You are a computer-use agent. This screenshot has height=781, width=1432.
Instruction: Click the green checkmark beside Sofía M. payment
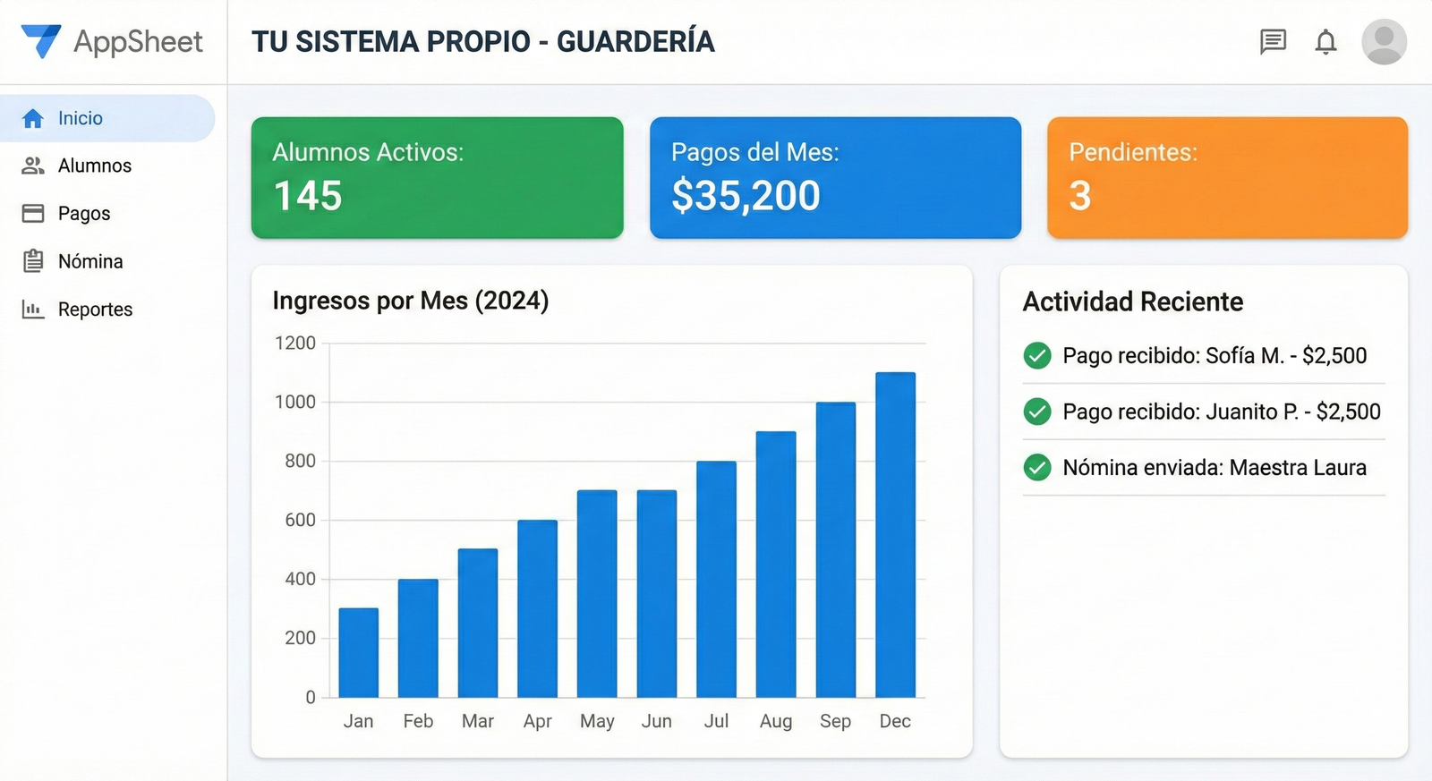[1037, 355]
